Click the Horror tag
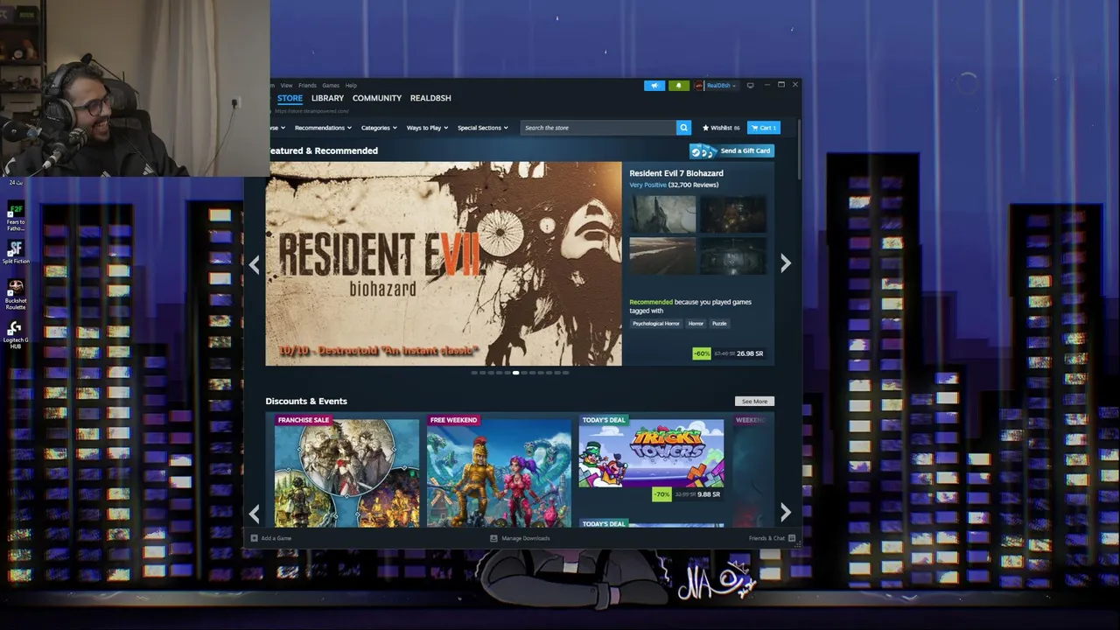The image size is (1120, 630). pos(696,324)
